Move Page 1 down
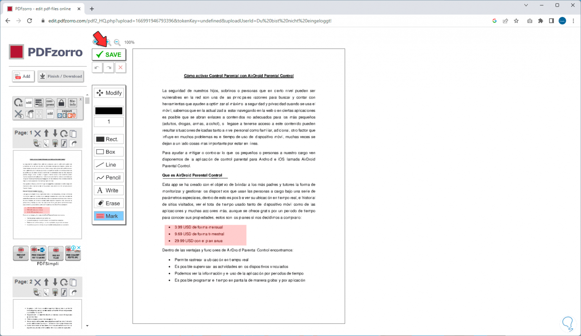The width and height of the screenshot is (581, 336). [55, 133]
